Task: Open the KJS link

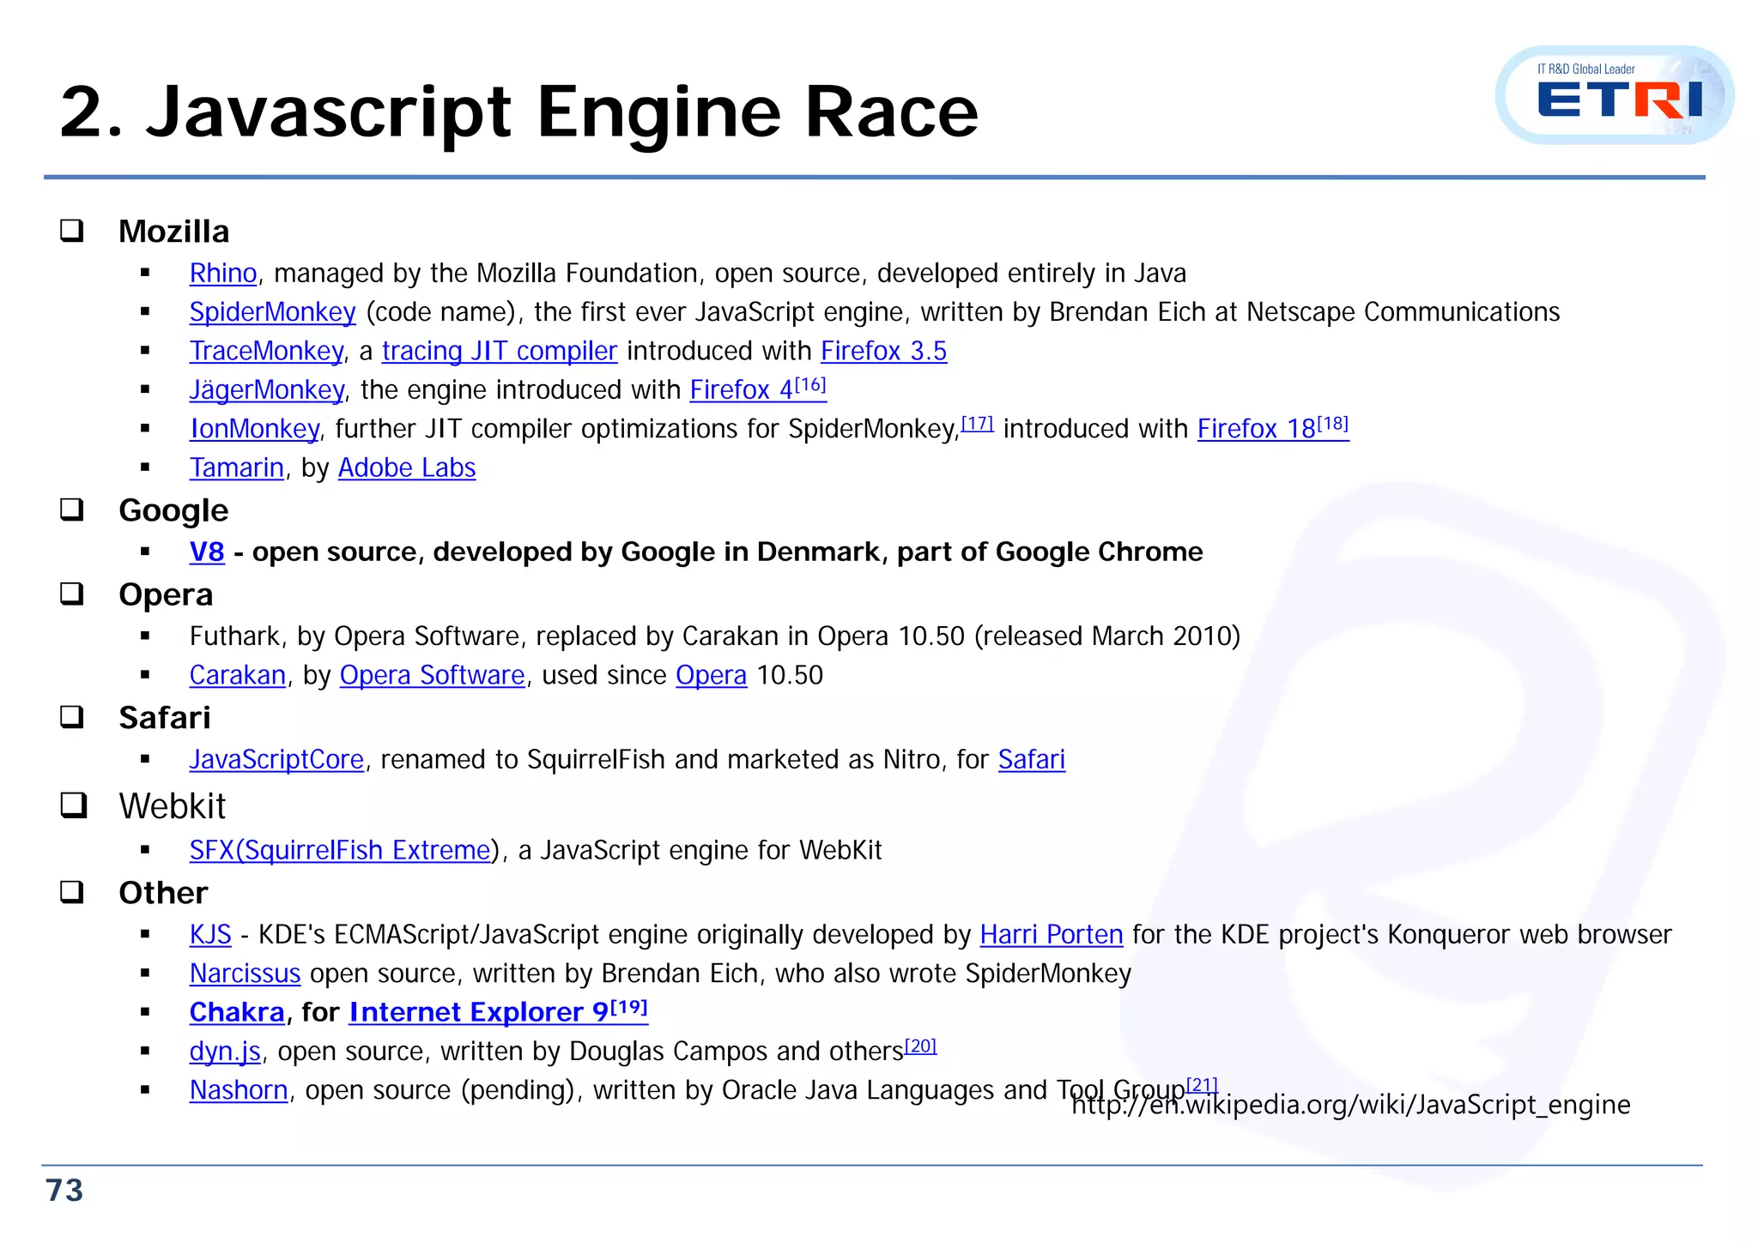Action: click(210, 934)
